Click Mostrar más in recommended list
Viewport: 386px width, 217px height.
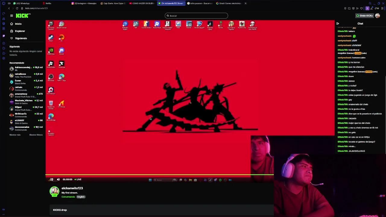point(15,135)
